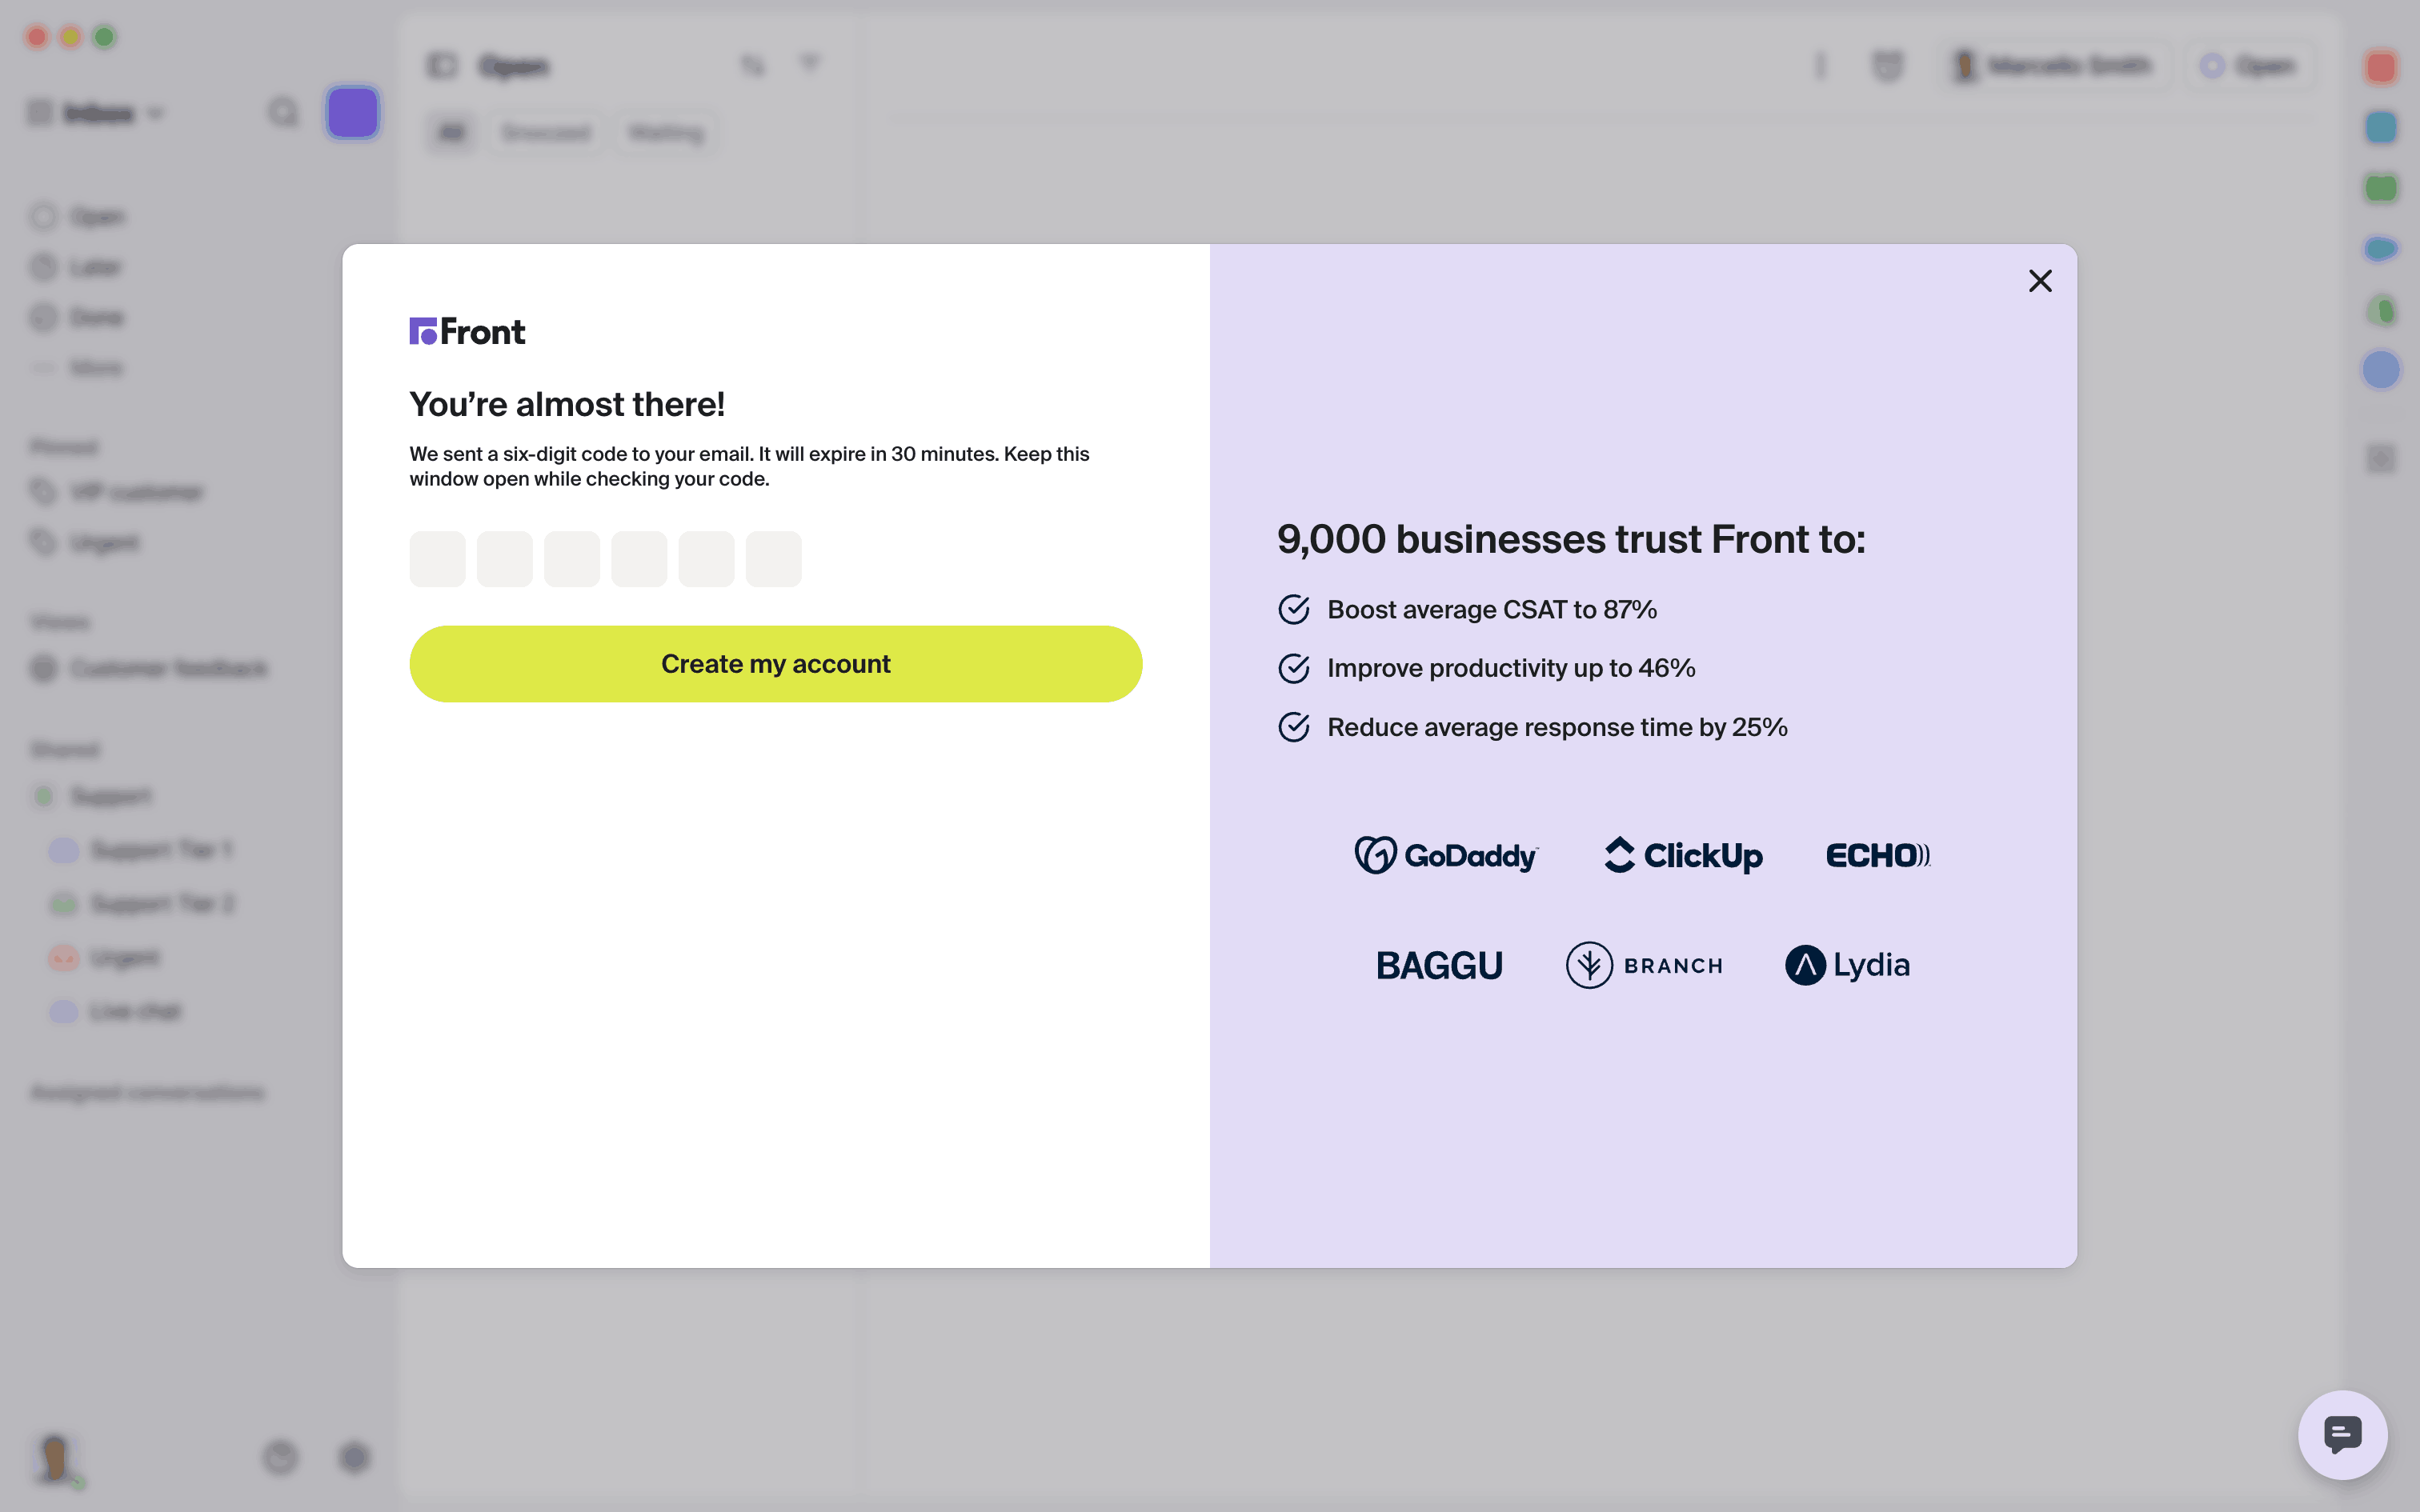This screenshot has height=1512, width=2420.
Task: Click the Front logo in modal
Action: click(x=467, y=331)
